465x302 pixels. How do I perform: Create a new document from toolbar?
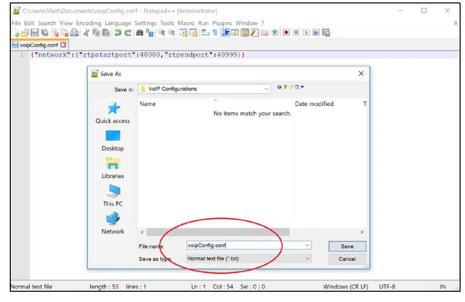click(16, 33)
